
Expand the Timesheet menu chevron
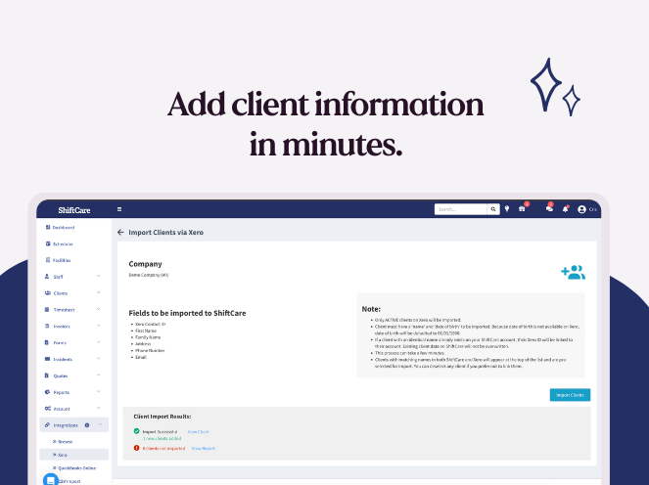(99, 309)
